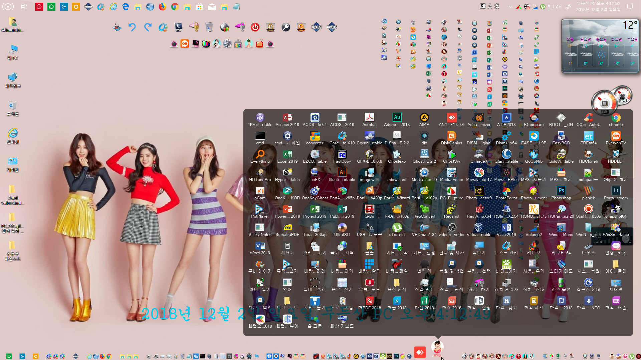Viewport: 641px width, 360px height.
Task: Open the 내 PC desktop icon
Action: coord(13,53)
